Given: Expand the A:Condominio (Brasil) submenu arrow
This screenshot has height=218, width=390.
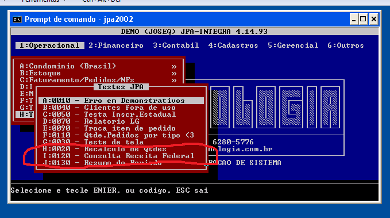Looking at the screenshot, I should point(174,67).
